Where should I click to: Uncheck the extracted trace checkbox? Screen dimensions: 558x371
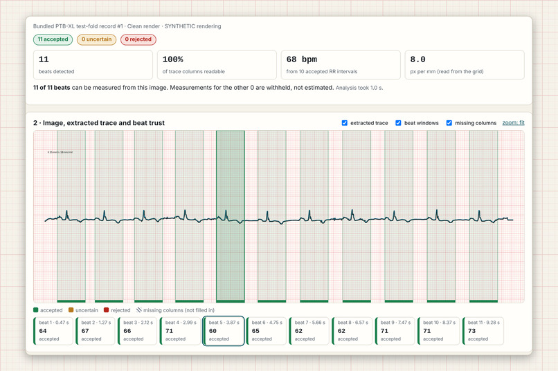345,123
